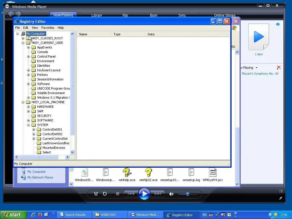Viewport: 292px width, 219px height.
Task: Select Mozart's Symphony No. 40 in playlist
Action: pos(260,74)
